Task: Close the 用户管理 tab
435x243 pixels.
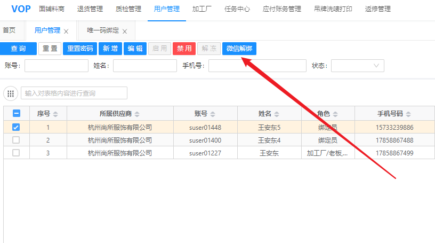Action: click(x=66, y=32)
